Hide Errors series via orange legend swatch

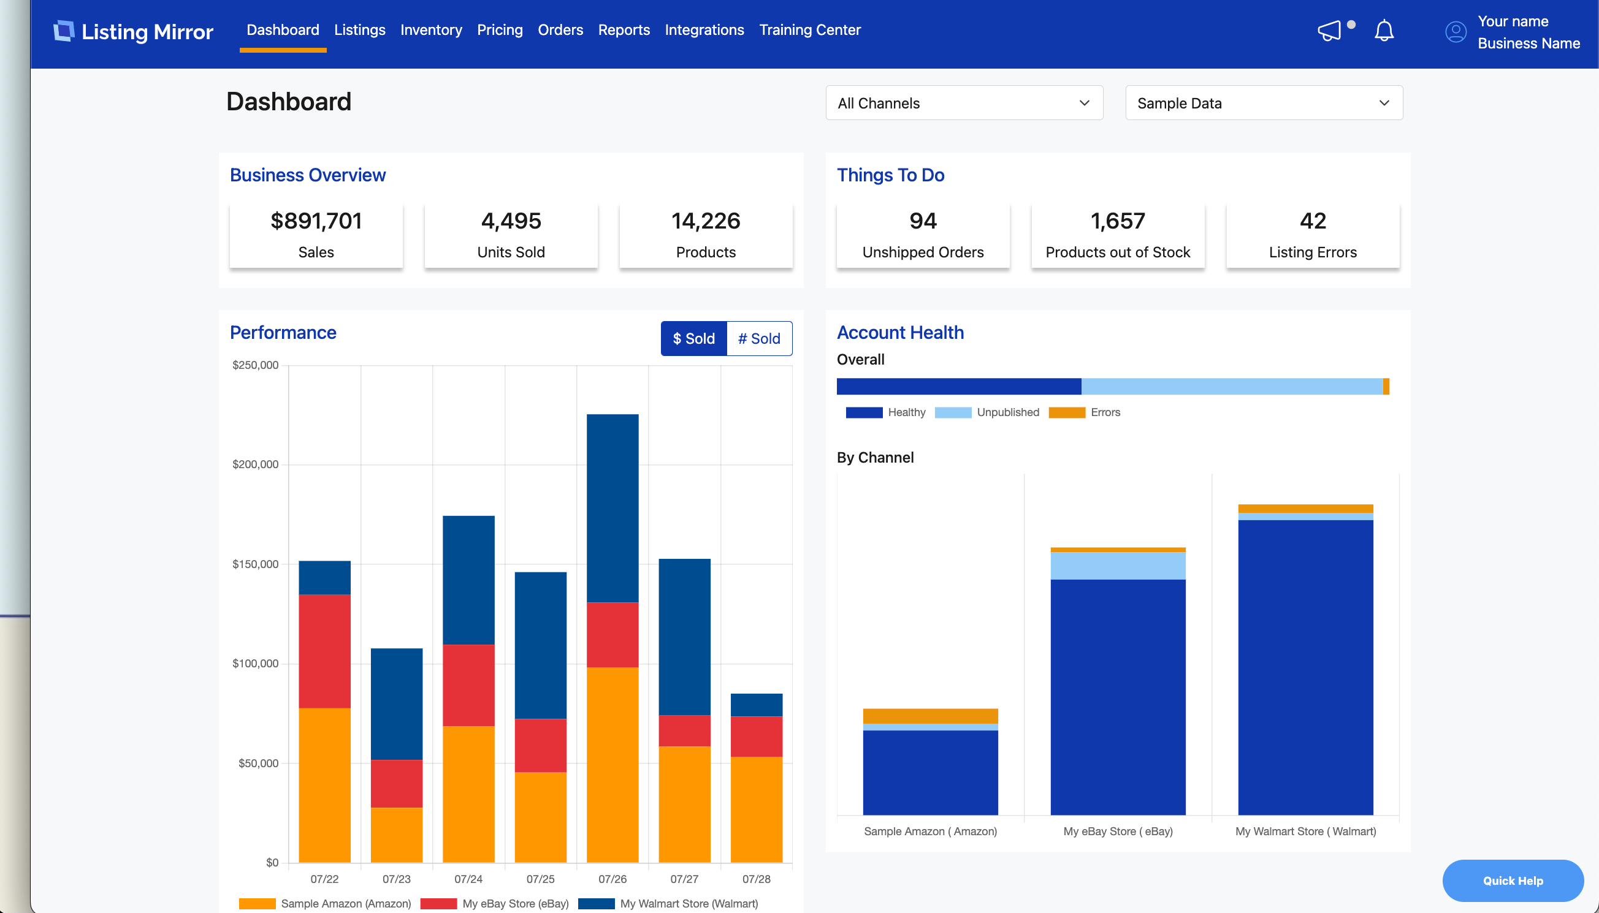[x=1066, y=412]
